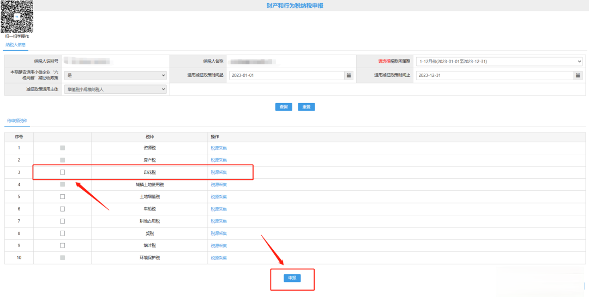The height and width of the screenshot is (301, 589).
Task: Click the 财产和行为税纳税申报 page title
Action: click(294, 5)
